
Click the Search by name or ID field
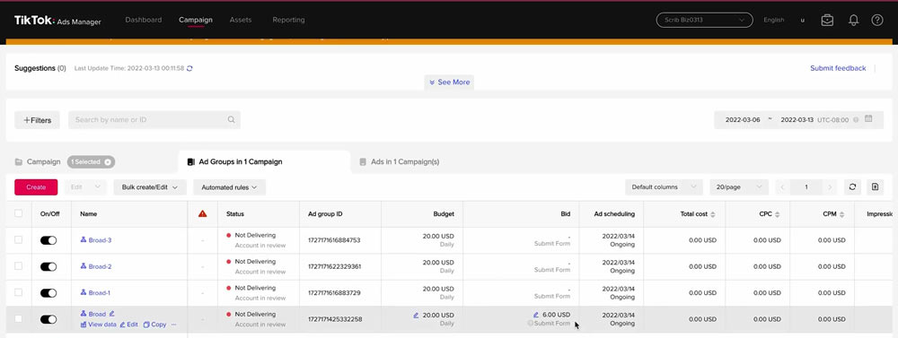click(x=154, y=120)
